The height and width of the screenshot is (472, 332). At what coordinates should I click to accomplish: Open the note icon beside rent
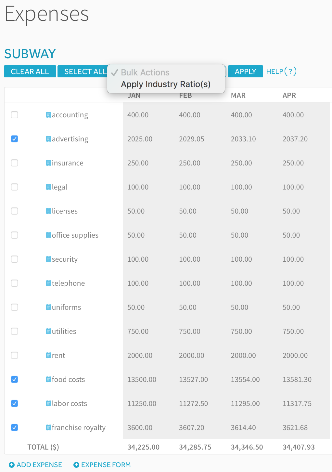pos(48,355)
